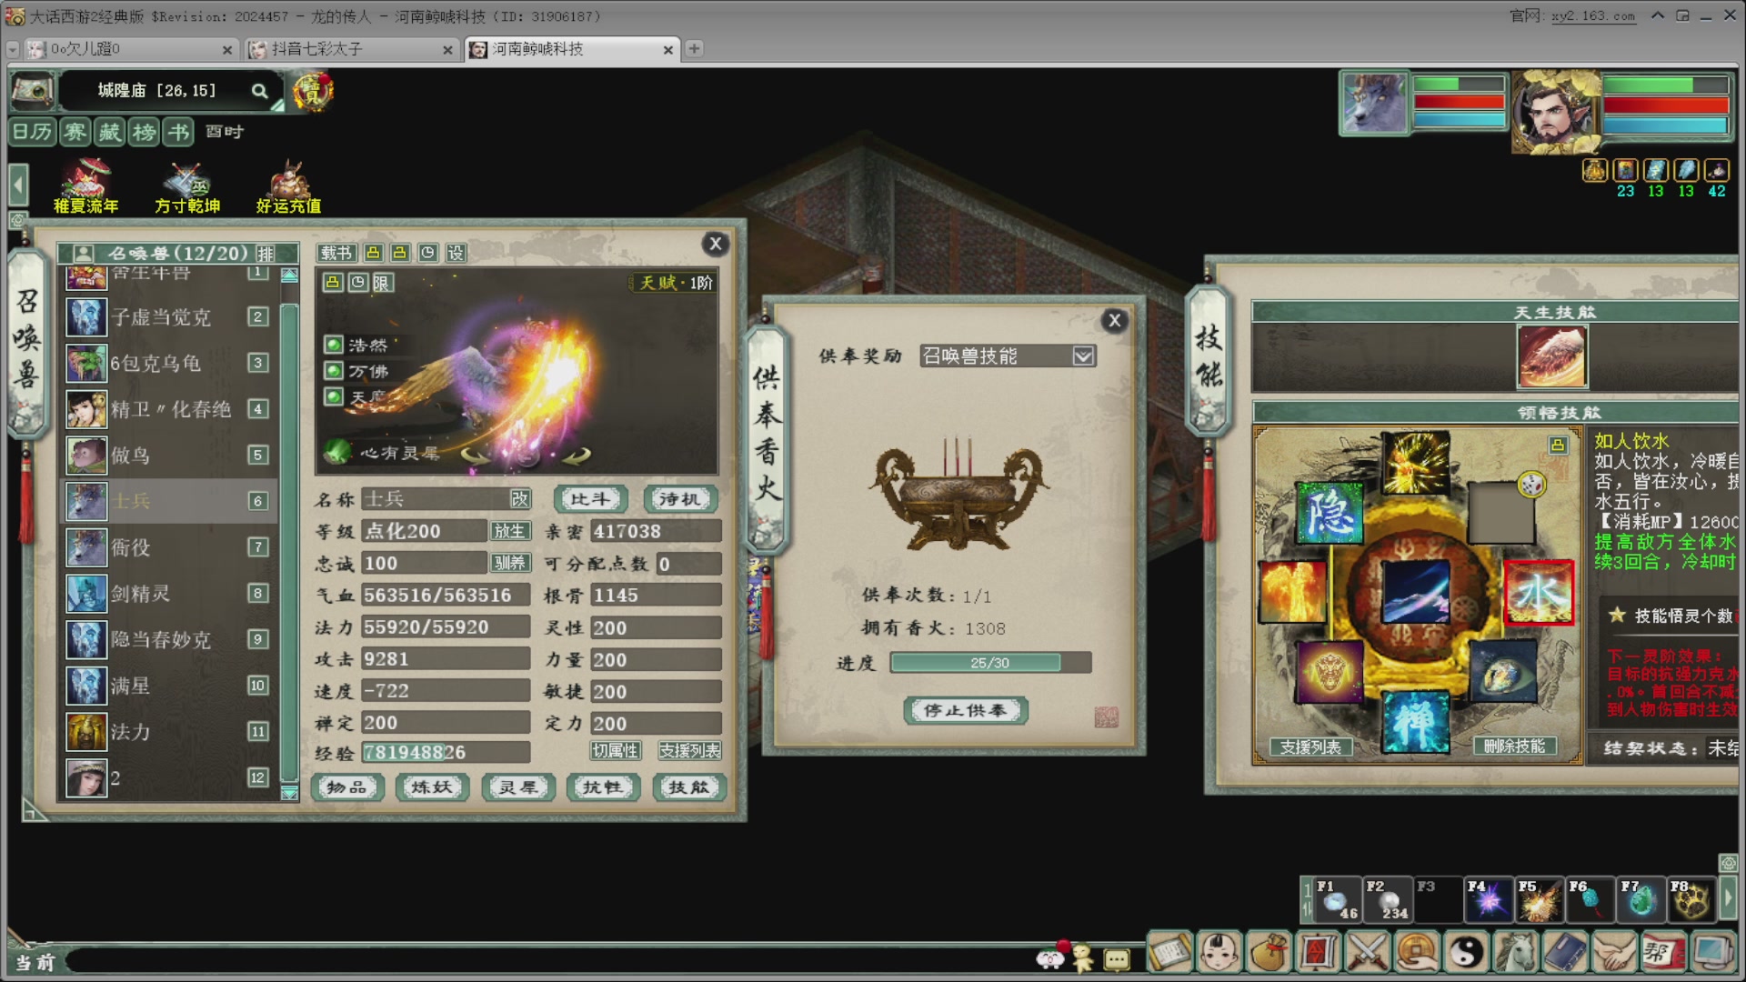Switch to the Oo欠儿蹬0 tab
The image size is (1746, 982).
tap(131, 49)
